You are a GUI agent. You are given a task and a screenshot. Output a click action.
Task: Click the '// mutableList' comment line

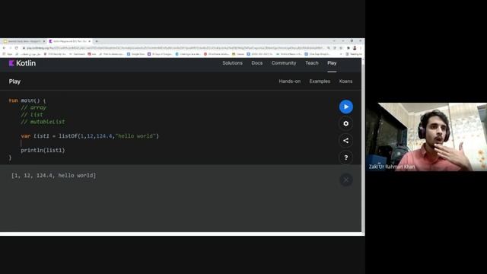point(43,122)
